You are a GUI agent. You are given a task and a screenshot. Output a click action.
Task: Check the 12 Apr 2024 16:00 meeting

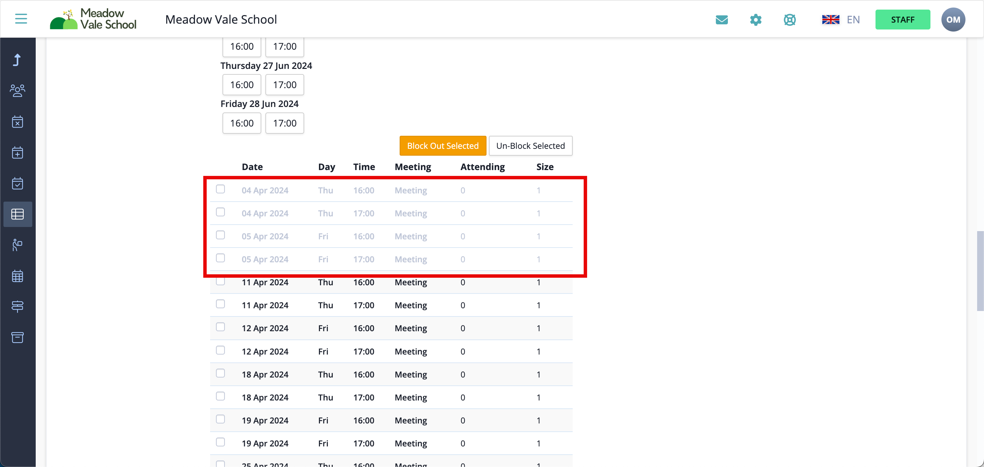[x=220, y=327]
